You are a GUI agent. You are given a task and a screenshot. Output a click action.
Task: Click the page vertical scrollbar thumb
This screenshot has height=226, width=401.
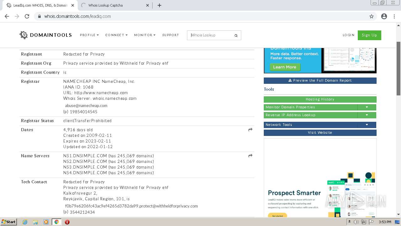[x=398, y=68]
